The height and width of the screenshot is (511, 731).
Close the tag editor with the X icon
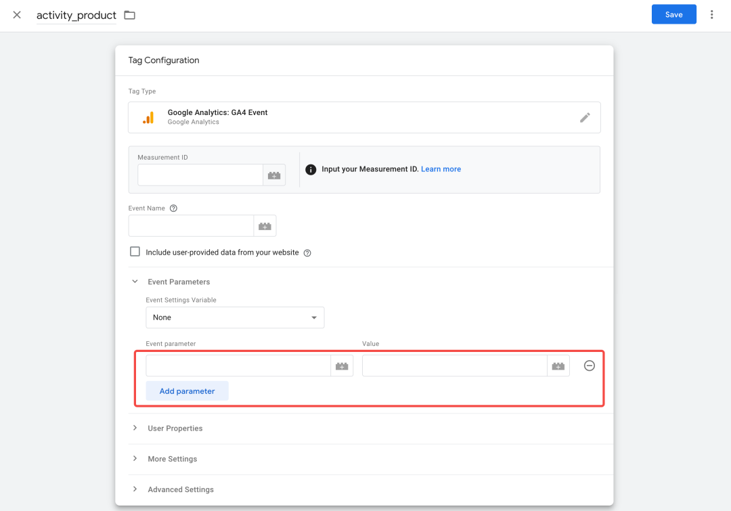17,15
